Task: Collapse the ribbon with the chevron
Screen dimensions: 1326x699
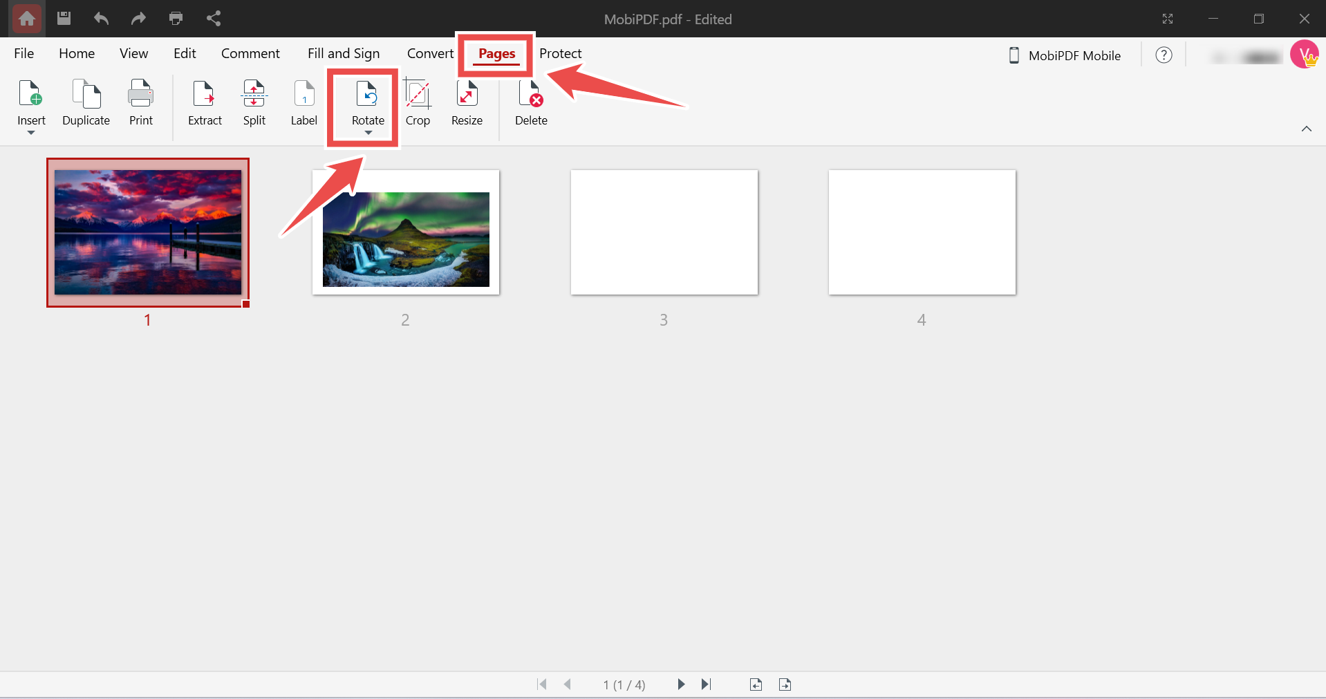Action: pyautogui.click(x=1307, y=129)
